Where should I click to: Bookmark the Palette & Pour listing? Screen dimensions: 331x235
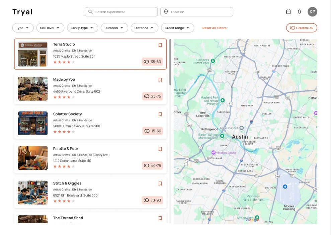point(160,149)
